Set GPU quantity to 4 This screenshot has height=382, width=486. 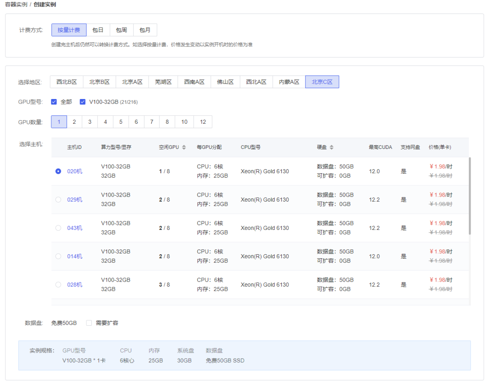coord(105,122)
